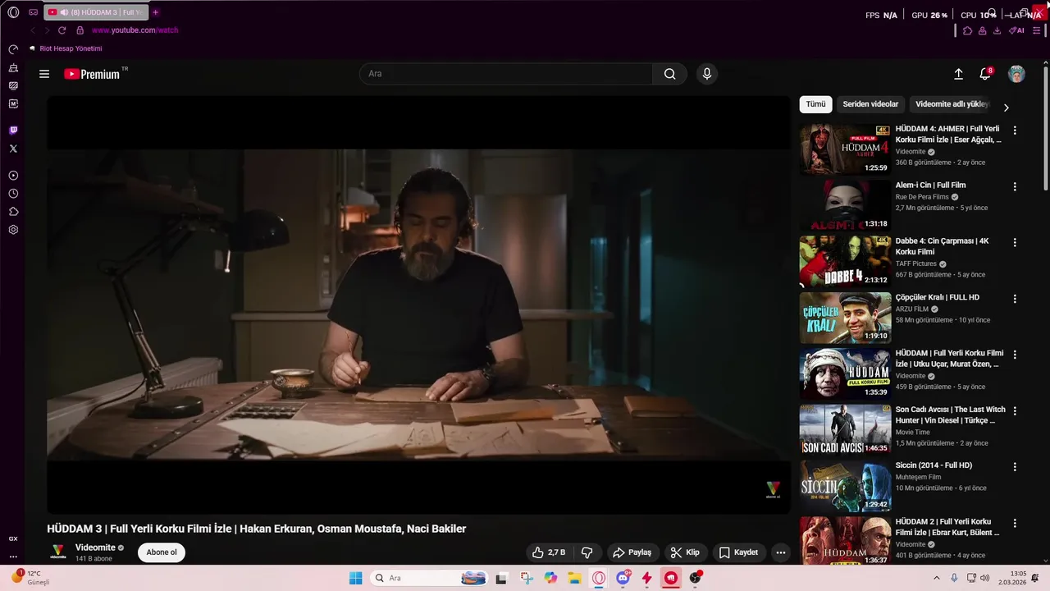1050x591 pixels.
Task: Click the youtube.com/watch address bar
Action: pos(135,30)
